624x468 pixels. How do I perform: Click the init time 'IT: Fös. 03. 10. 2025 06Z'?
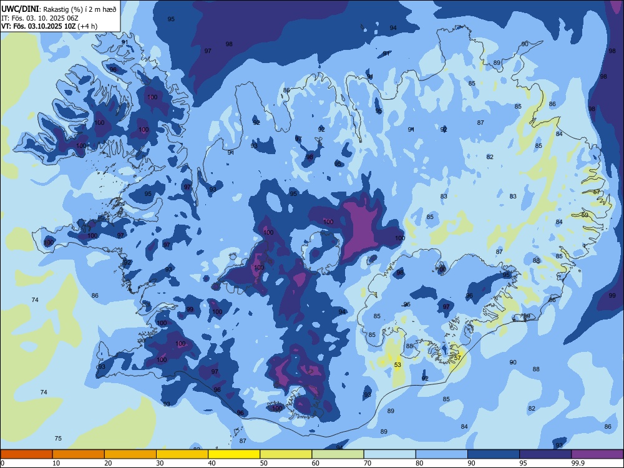pos(40,18)
